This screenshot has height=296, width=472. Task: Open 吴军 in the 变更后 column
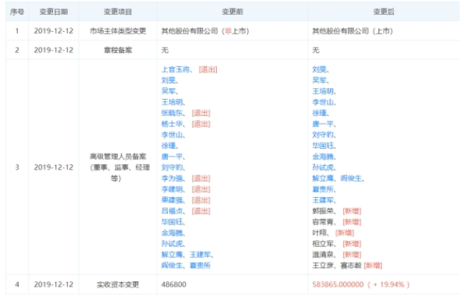[x=320, y=80]
